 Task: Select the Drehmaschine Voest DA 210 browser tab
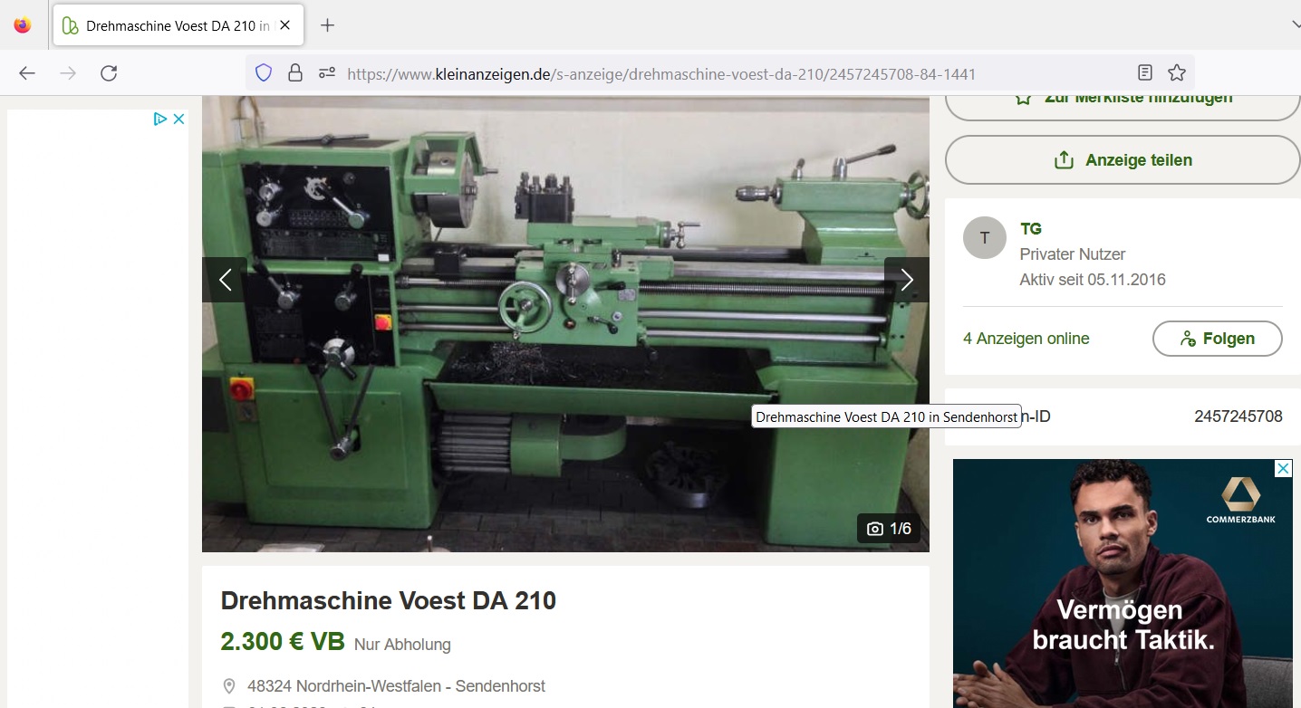(x=178, y=25)
